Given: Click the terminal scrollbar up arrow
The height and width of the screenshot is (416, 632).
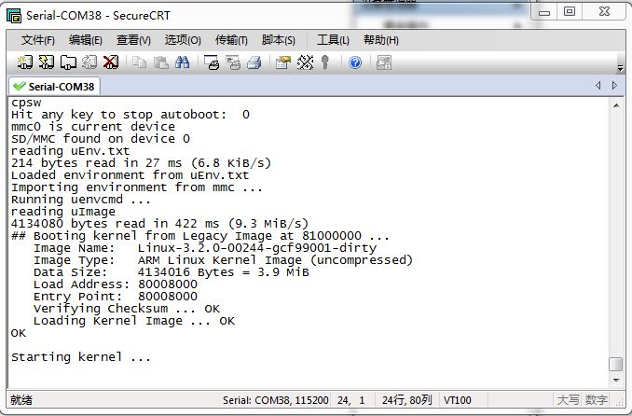Looking at the screenshot, I should pos(616,105).
